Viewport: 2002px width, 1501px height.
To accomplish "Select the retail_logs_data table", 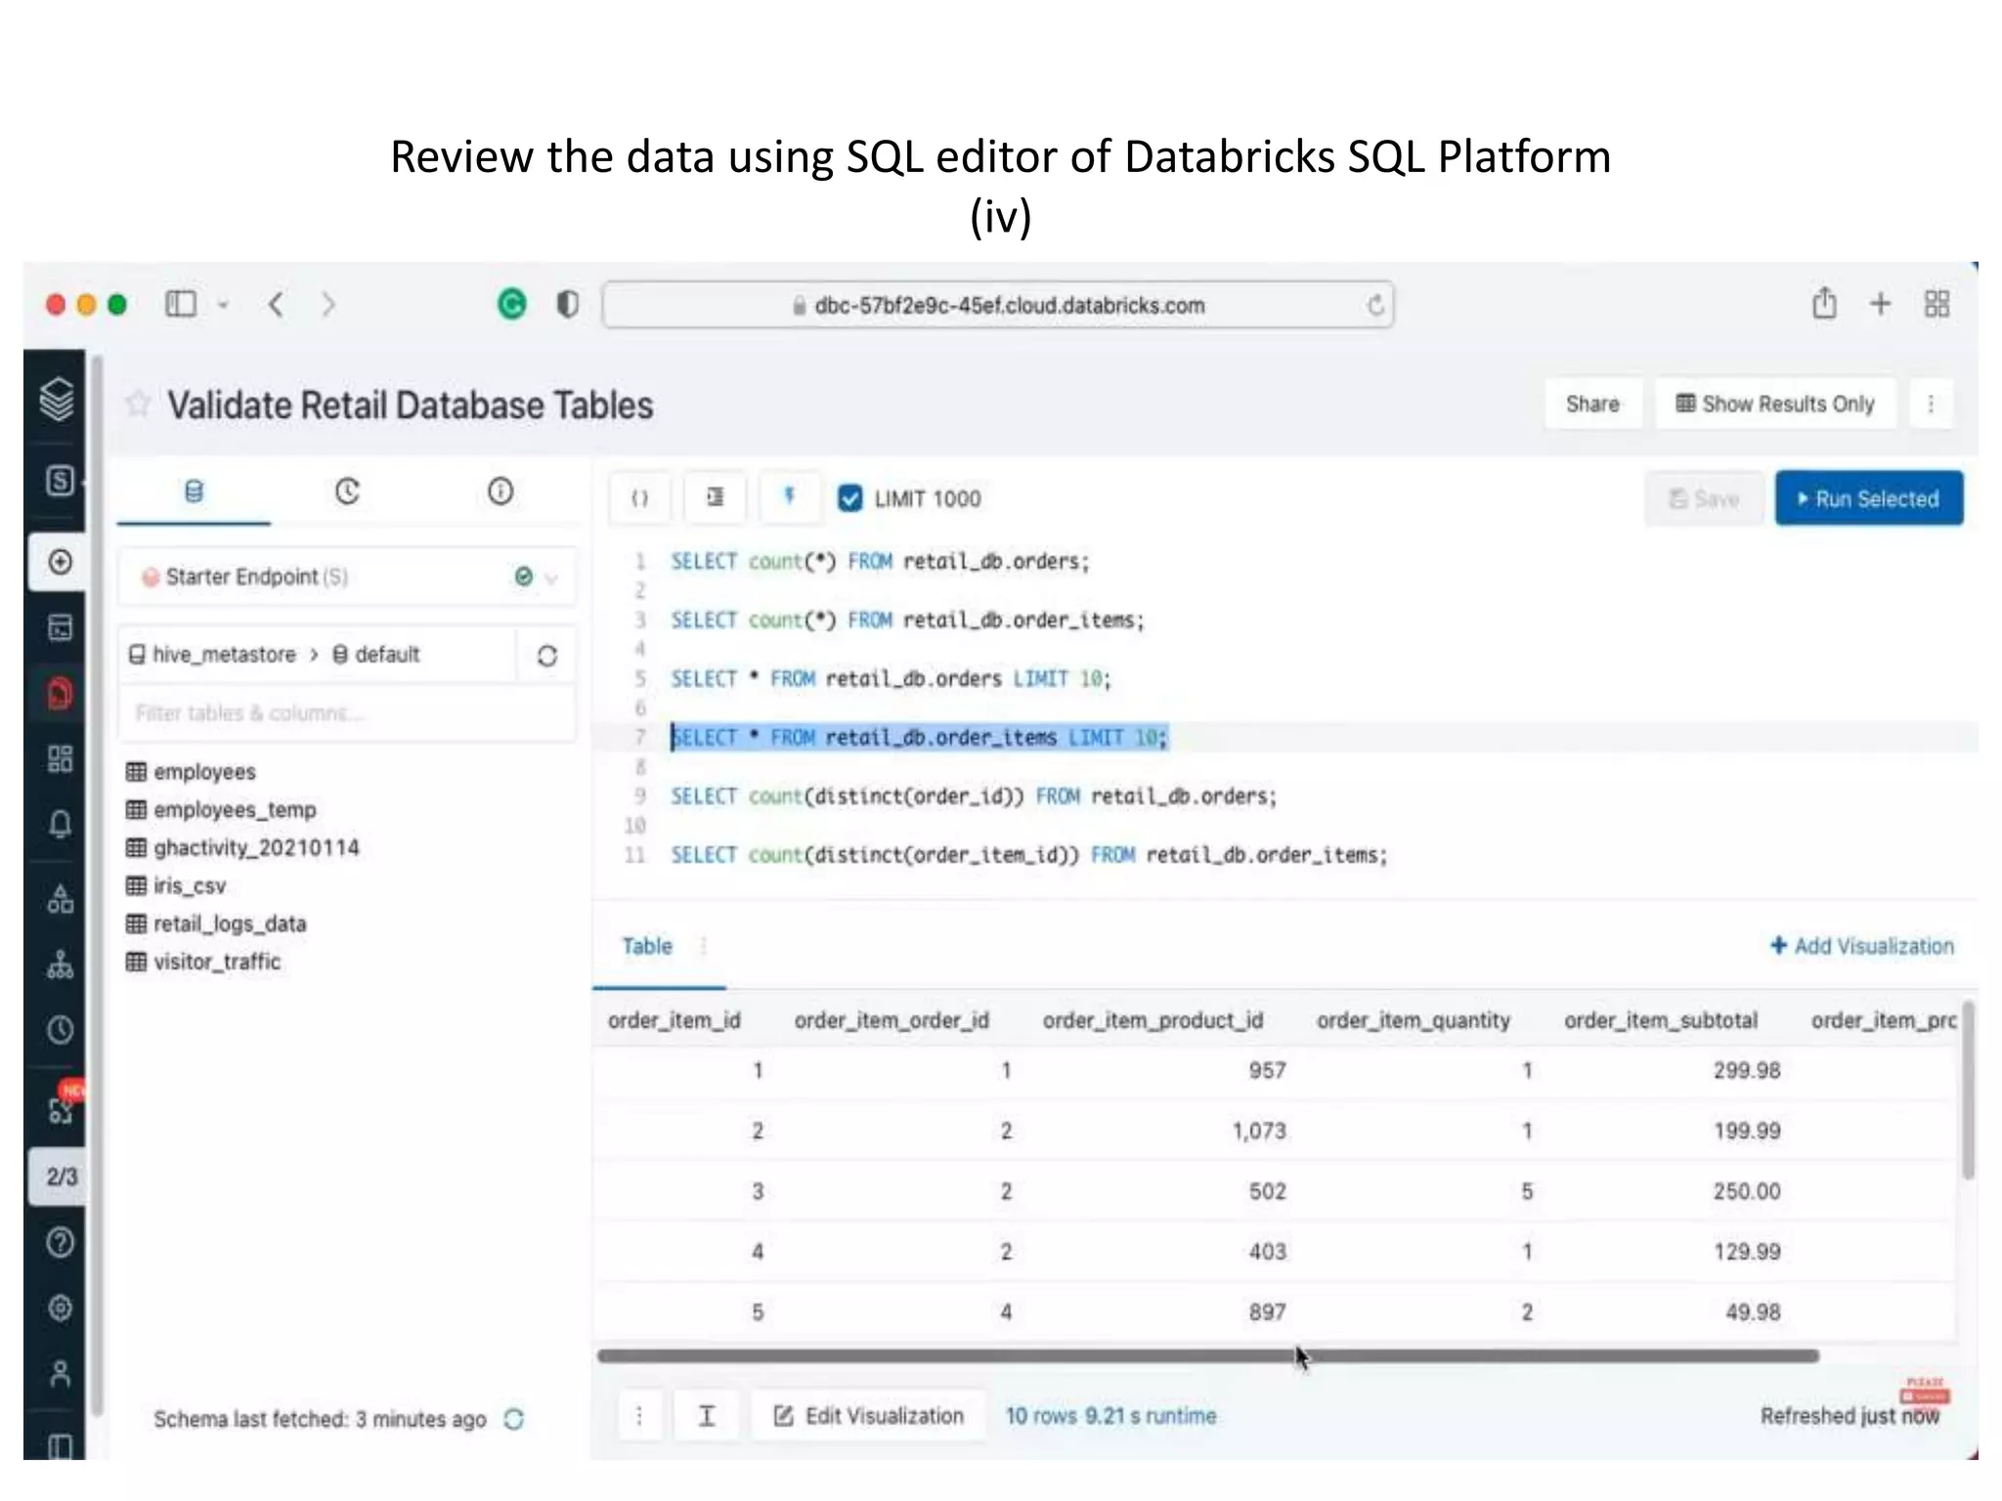I will pyautogui.click(x=230, y=923).
